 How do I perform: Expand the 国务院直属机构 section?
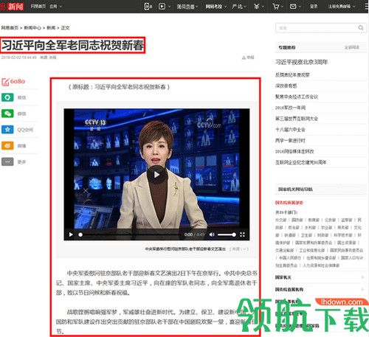click(320, 289)
